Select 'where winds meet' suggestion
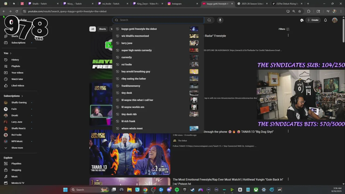Image resolution: width=345 pixels, height=194 pixels. [x=158, y=129]
